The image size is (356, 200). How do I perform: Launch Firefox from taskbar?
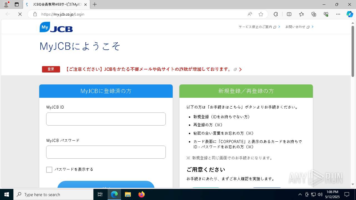point(141,194)
